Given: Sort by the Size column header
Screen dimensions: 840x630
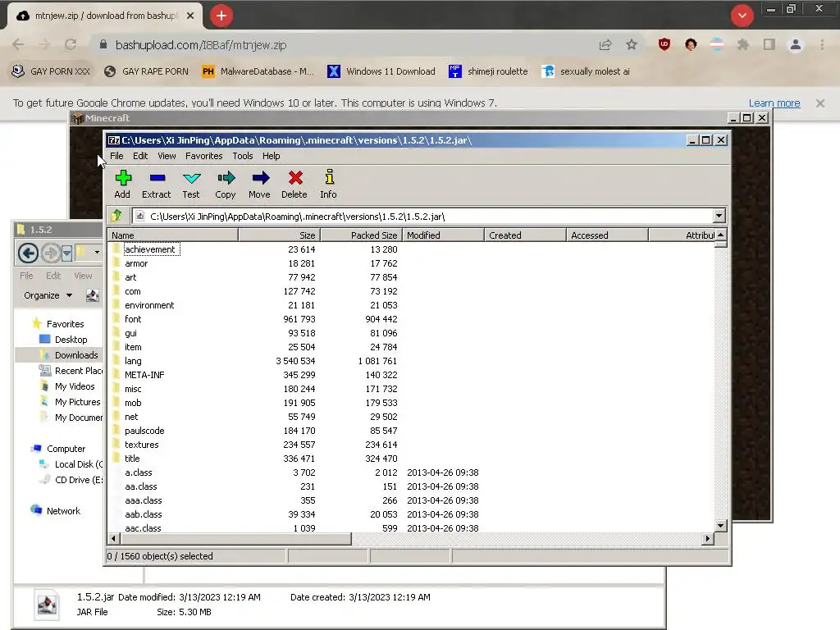Looking at the screenshot, I should click(279, 235).
